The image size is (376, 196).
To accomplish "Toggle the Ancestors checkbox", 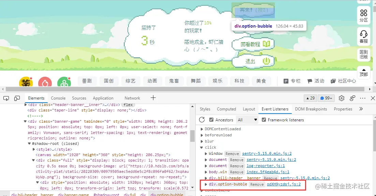I will (211, 120).
